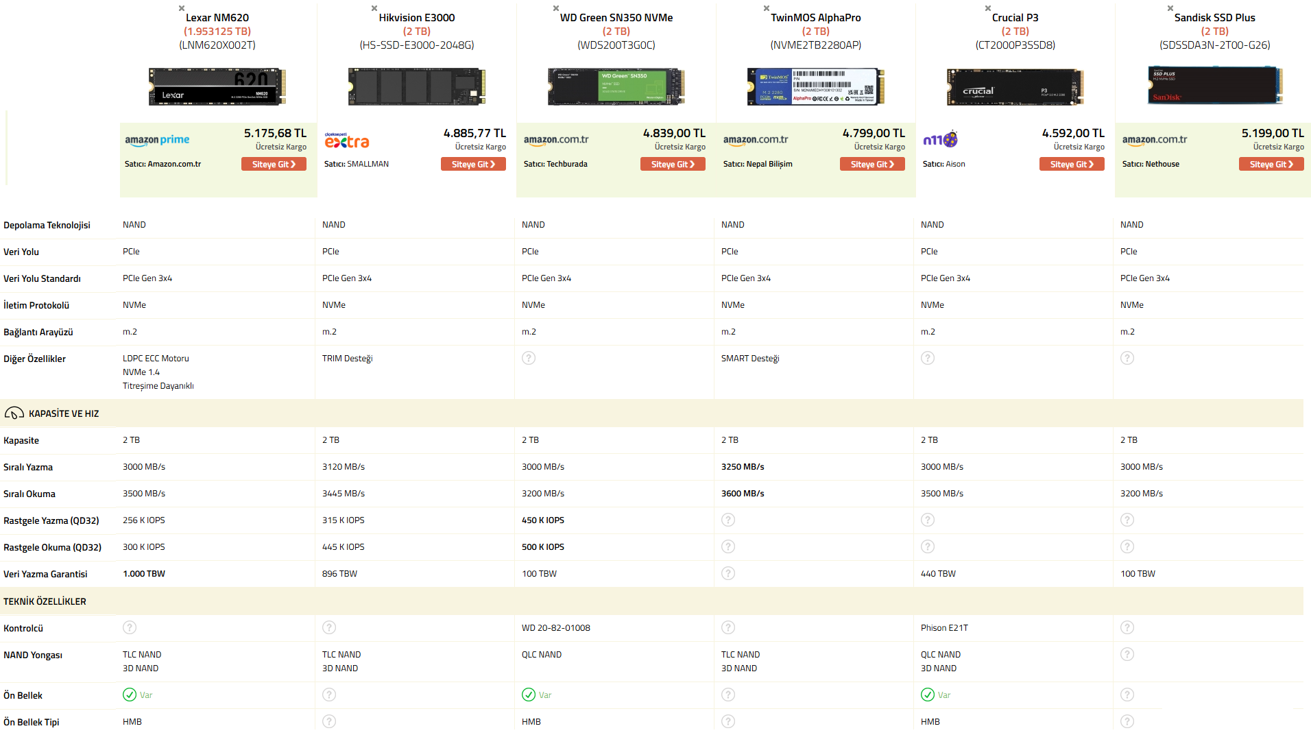The width and height of the screenshot is (1311, 735).
Task: Click Sandisk question mark in Rastgele Okuma row
Action: 1127,546
